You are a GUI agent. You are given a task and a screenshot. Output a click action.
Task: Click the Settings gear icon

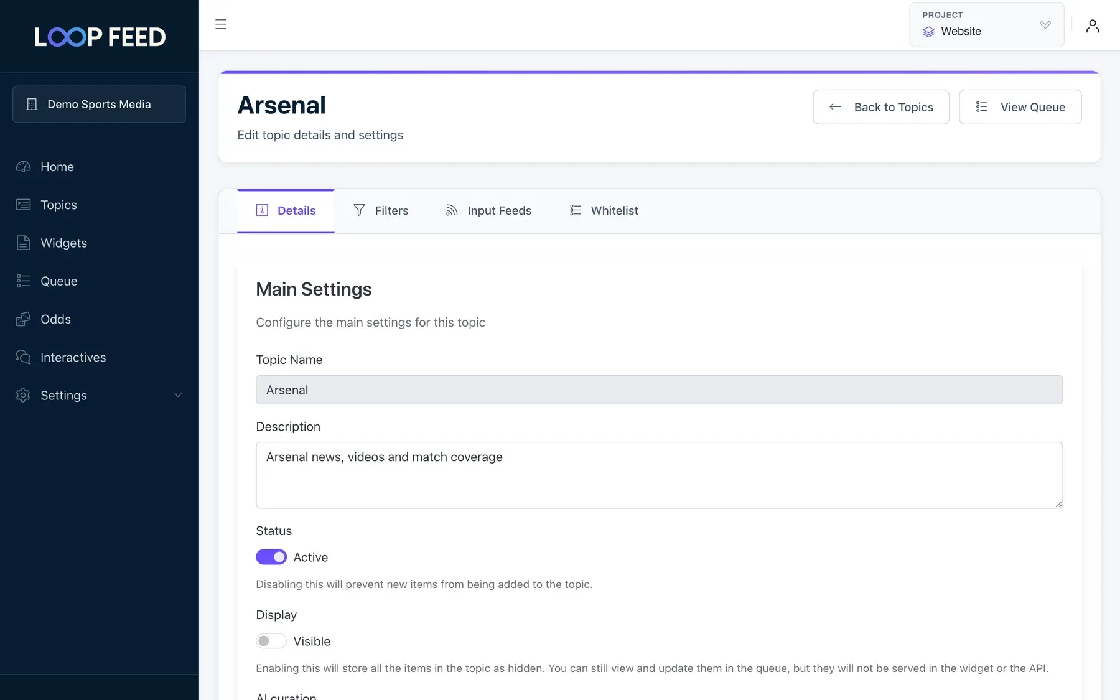coord(23,395)
